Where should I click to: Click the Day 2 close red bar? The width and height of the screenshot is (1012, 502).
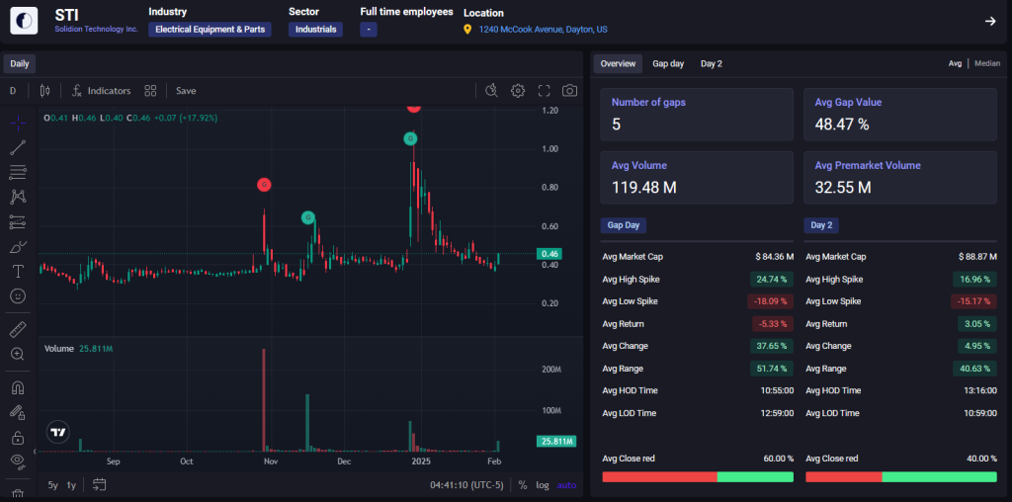point(844,477)
